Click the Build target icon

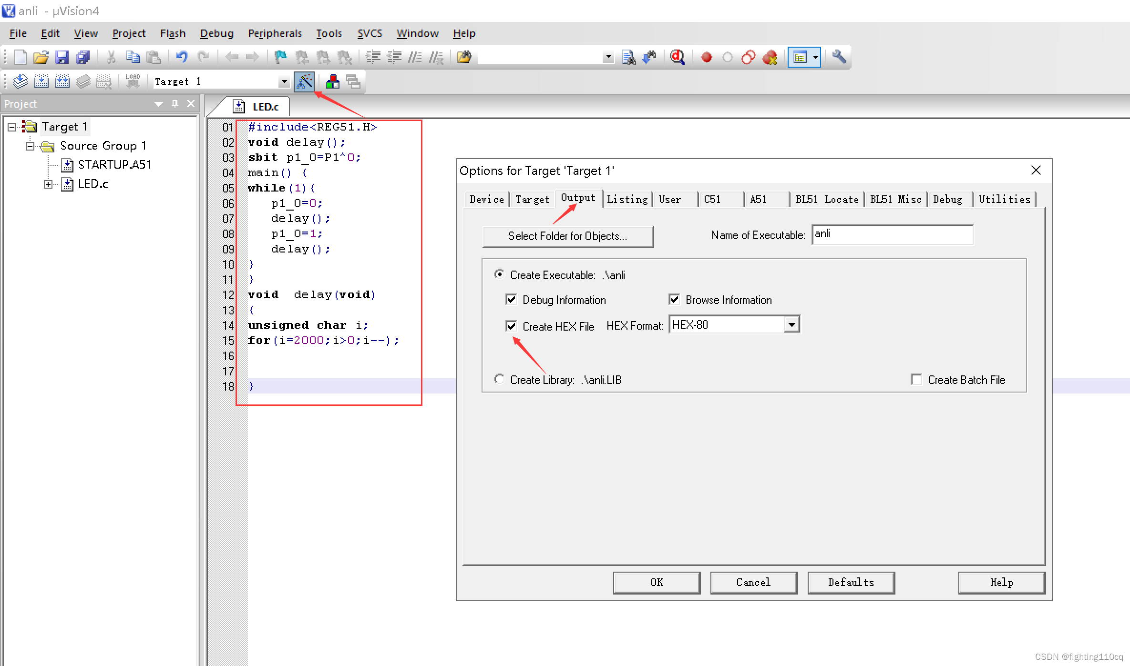click(41, 82)
